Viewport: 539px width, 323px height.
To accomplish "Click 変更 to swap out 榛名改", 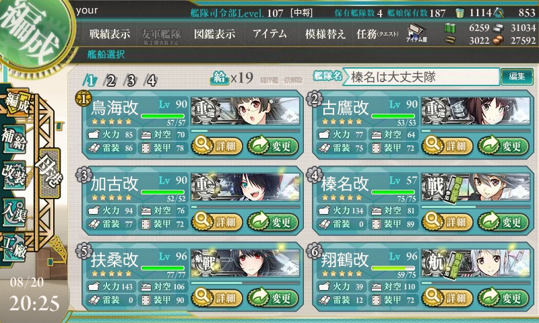I will coord(503,222).
